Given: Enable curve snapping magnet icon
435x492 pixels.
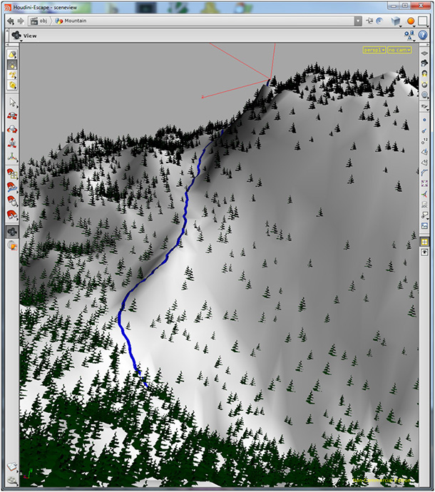Looking at the screenshot, I should coord(12,188).
